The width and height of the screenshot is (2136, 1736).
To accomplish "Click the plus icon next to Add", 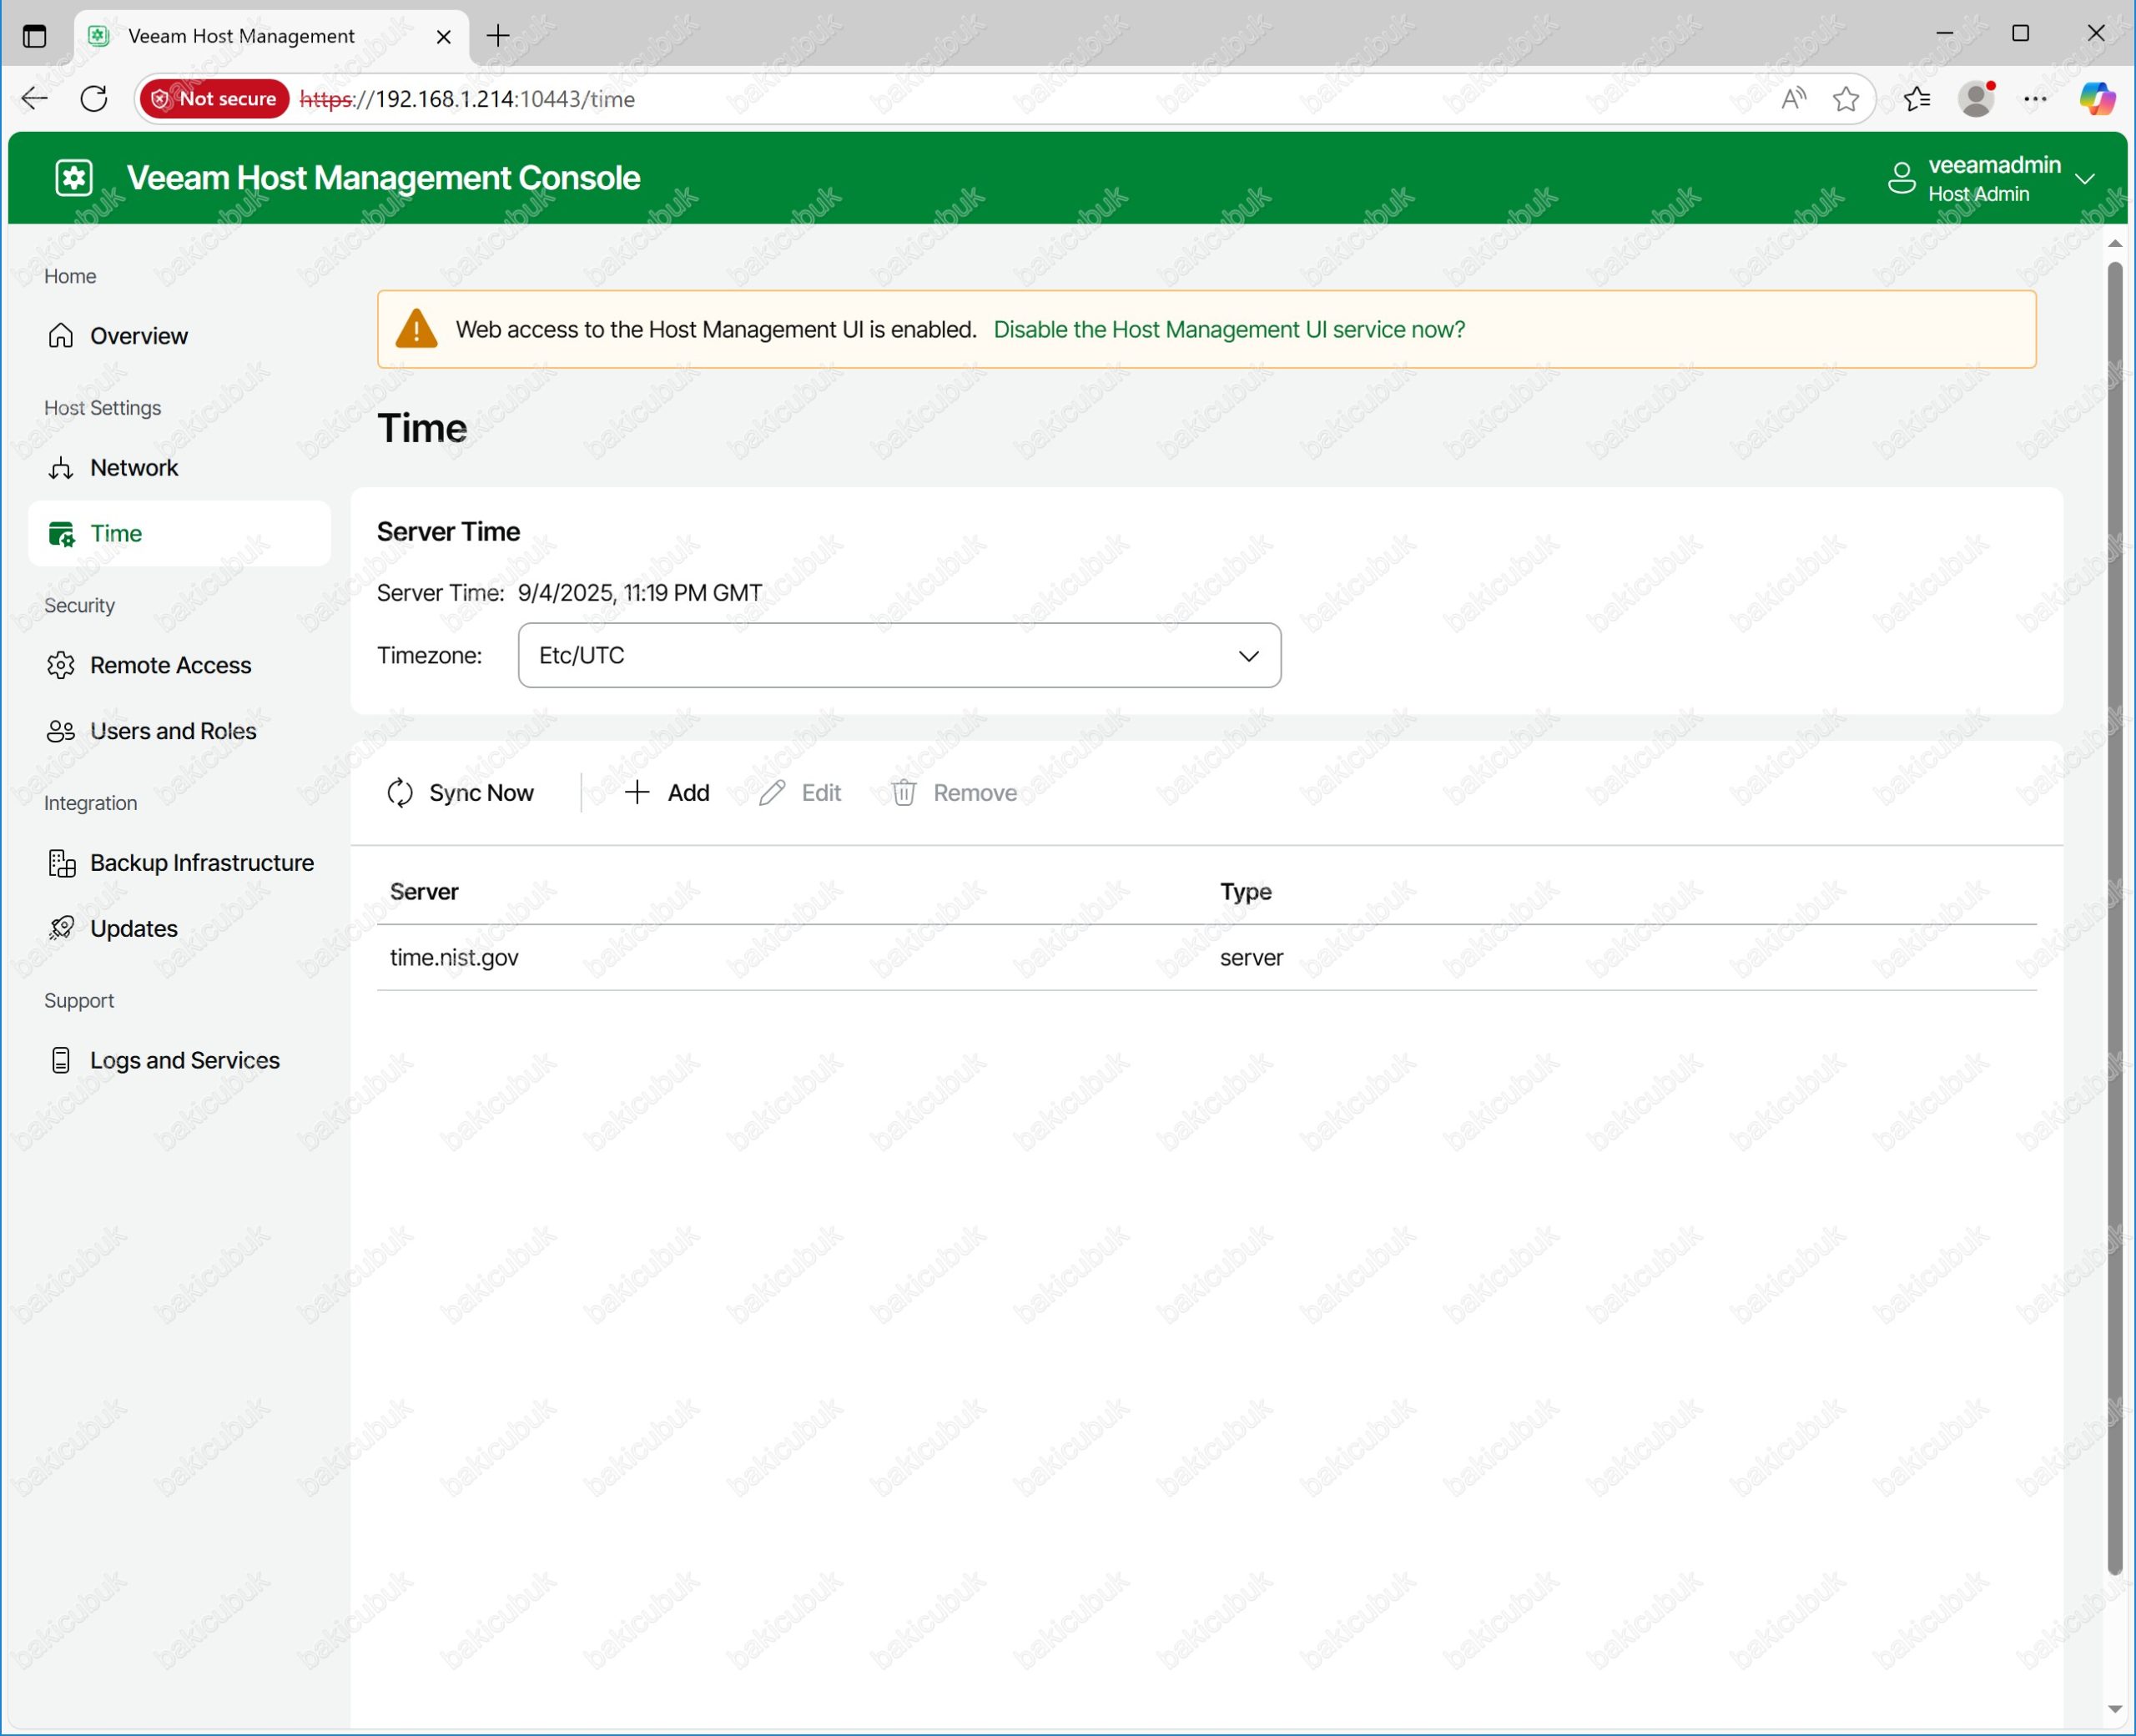I will click(637, 793).
